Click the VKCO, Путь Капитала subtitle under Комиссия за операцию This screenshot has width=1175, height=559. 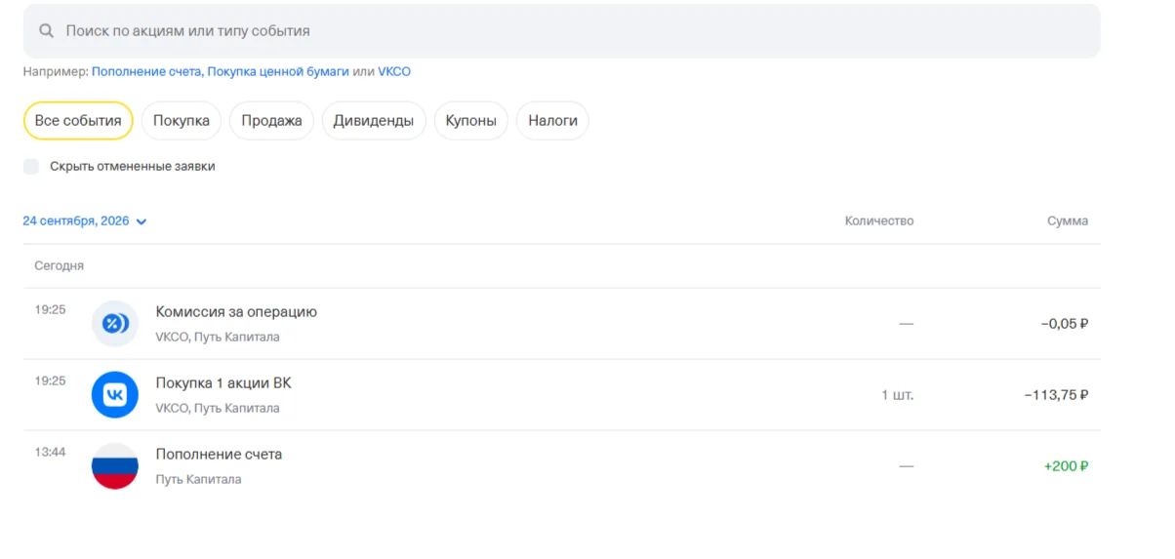point(218,338)
